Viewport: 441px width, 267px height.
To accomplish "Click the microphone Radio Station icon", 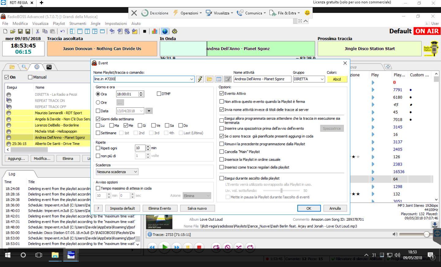I will pos(431,49).
